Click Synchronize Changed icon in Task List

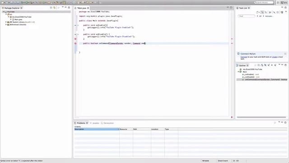(x=282, y=12)
